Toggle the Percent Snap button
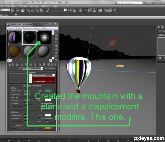The image size is (165, 142). click(x=37, y=10)
